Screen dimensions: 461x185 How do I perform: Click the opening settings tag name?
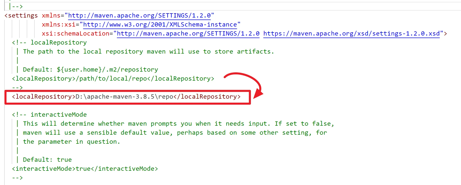(x=23, y=16)
